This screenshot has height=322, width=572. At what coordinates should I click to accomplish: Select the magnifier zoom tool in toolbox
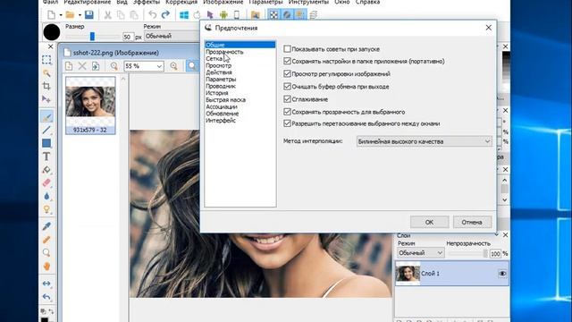(46, 252)
